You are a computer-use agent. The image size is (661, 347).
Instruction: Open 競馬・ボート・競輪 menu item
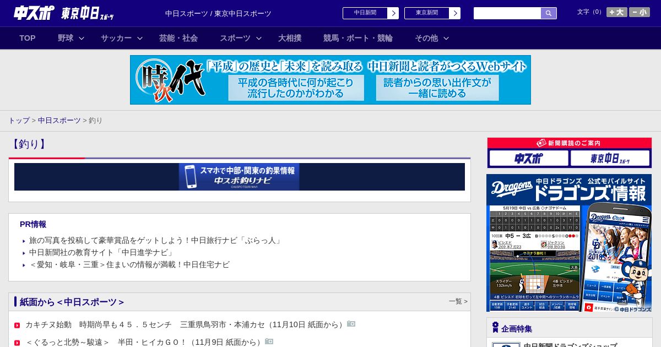coord(358,38)
